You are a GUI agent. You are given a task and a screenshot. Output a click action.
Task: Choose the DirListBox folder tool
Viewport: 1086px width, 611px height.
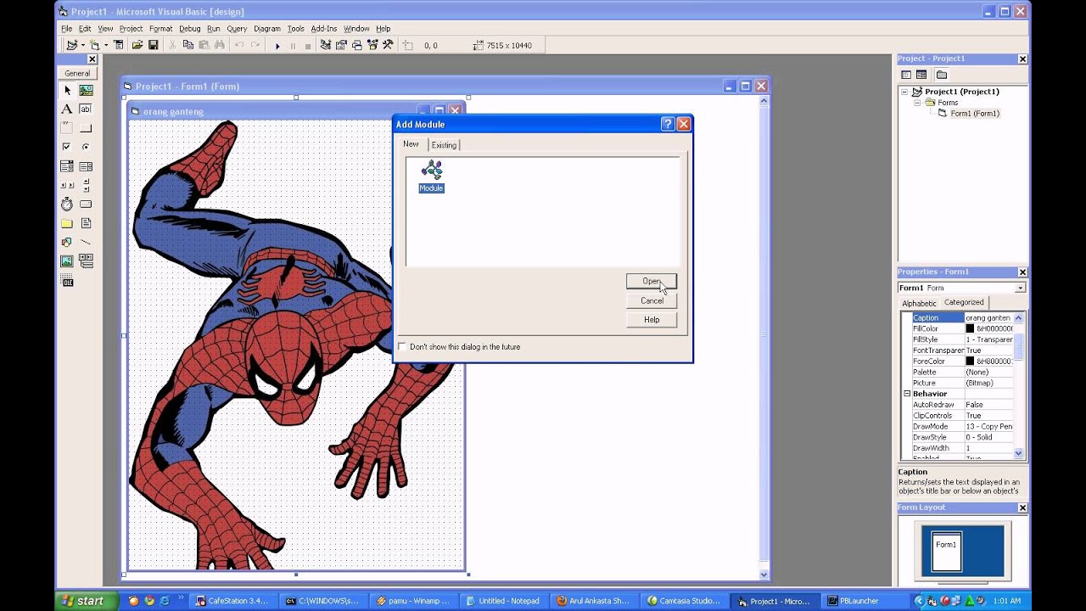(x=67, y=223)
